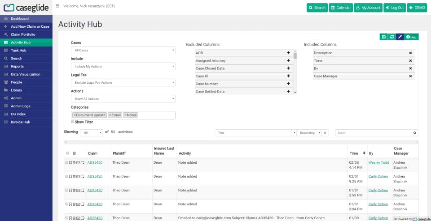431x221 pixels.
Task: Click the Log Out button
Action: click(394, 8)
